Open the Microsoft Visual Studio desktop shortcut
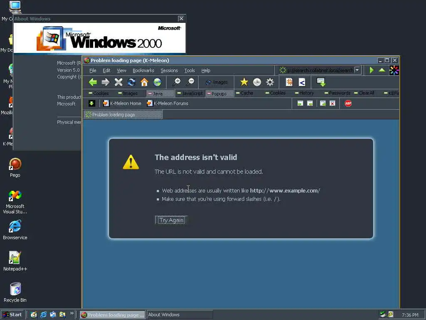 [15, 202]
